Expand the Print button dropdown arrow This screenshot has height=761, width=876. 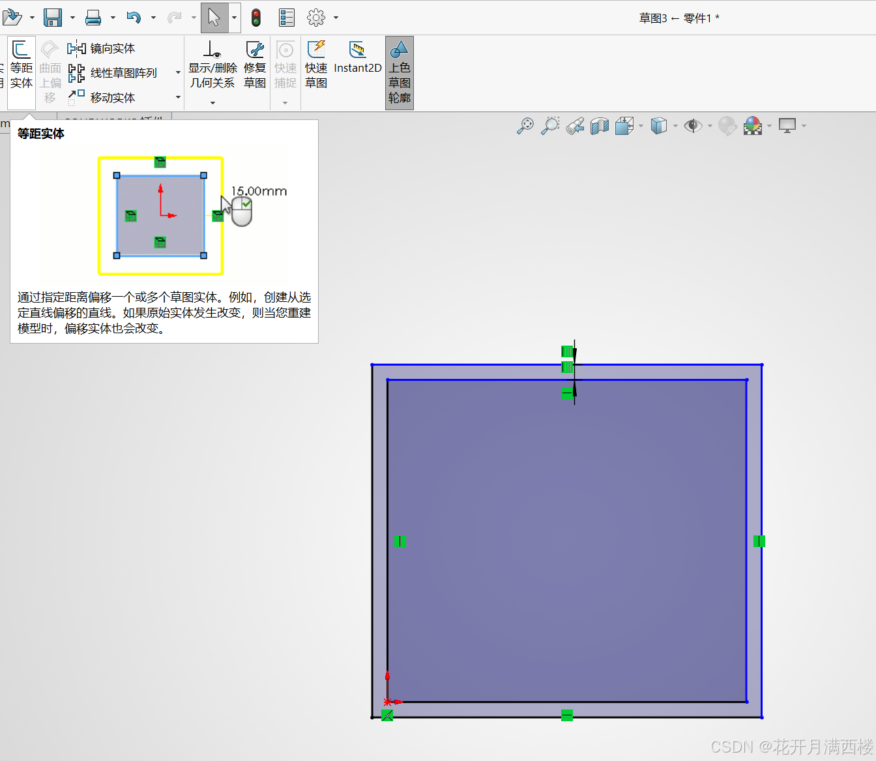coord(113,18)
